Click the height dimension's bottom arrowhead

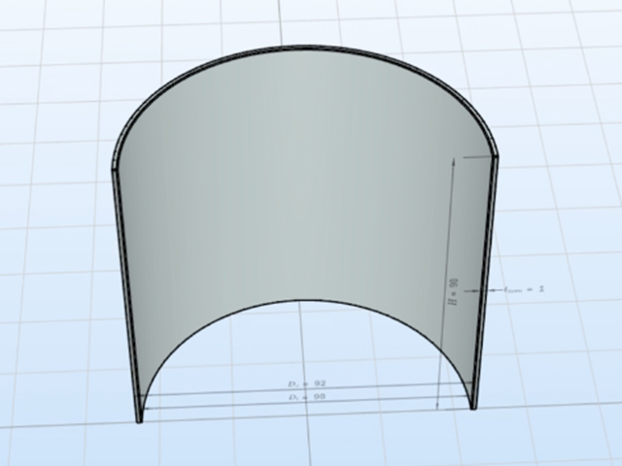click(x=437, y=405)
